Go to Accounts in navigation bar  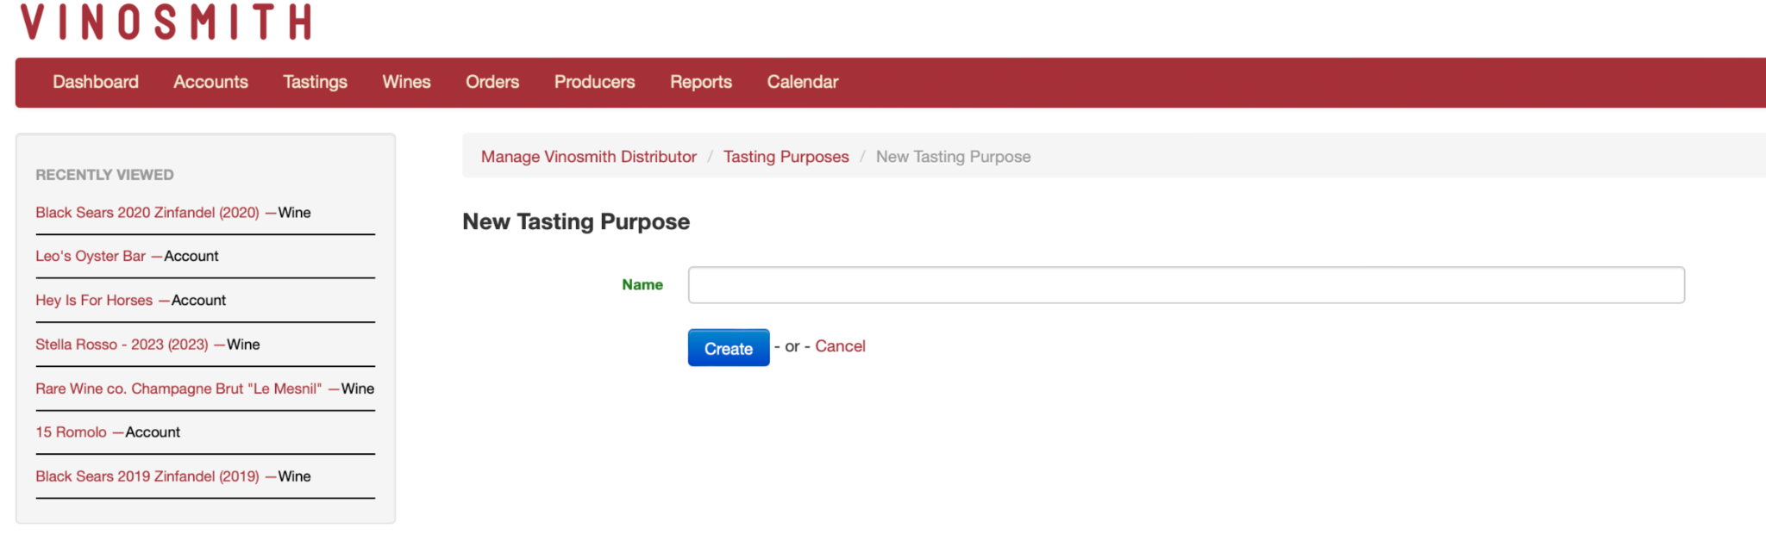point(210,82)
